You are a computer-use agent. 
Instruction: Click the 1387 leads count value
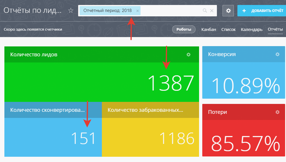pyautogui.click(x=171, y=83)
